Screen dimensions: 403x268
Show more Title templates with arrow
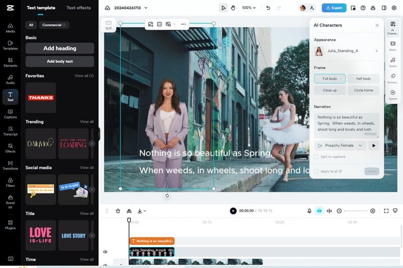pyautogui.click(x=92, y=236)
